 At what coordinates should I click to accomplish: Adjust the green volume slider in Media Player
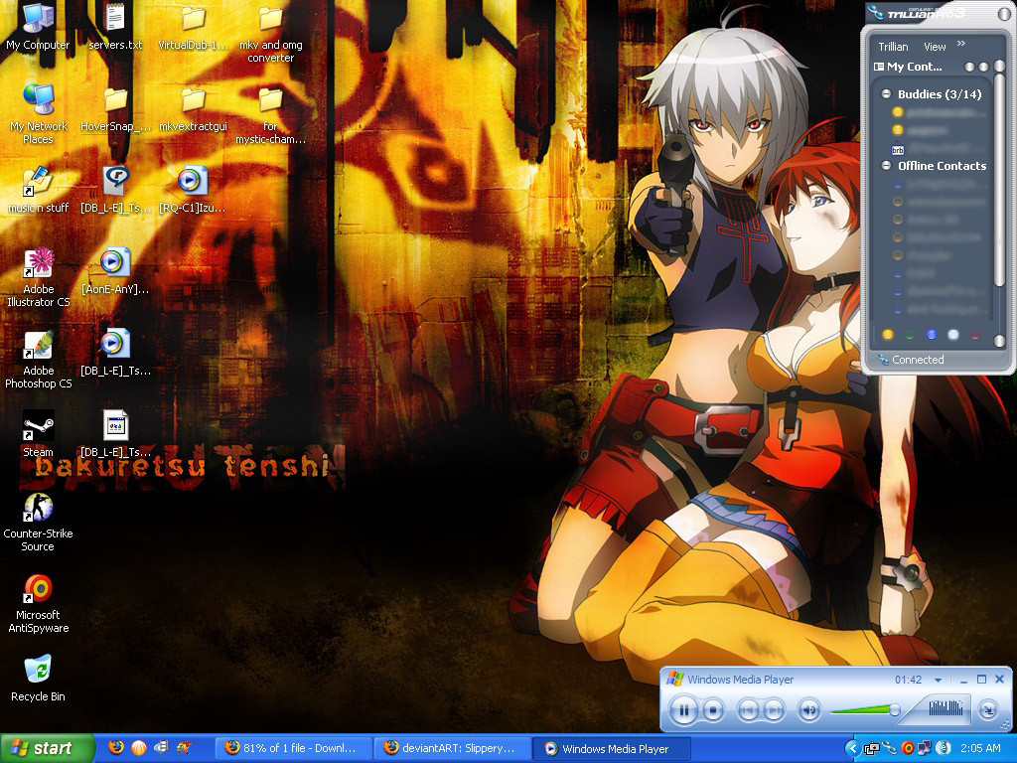pos(865,710)
